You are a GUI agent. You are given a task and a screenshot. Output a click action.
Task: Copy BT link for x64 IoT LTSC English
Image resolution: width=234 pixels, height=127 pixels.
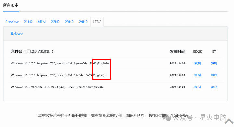click(214, 75)
